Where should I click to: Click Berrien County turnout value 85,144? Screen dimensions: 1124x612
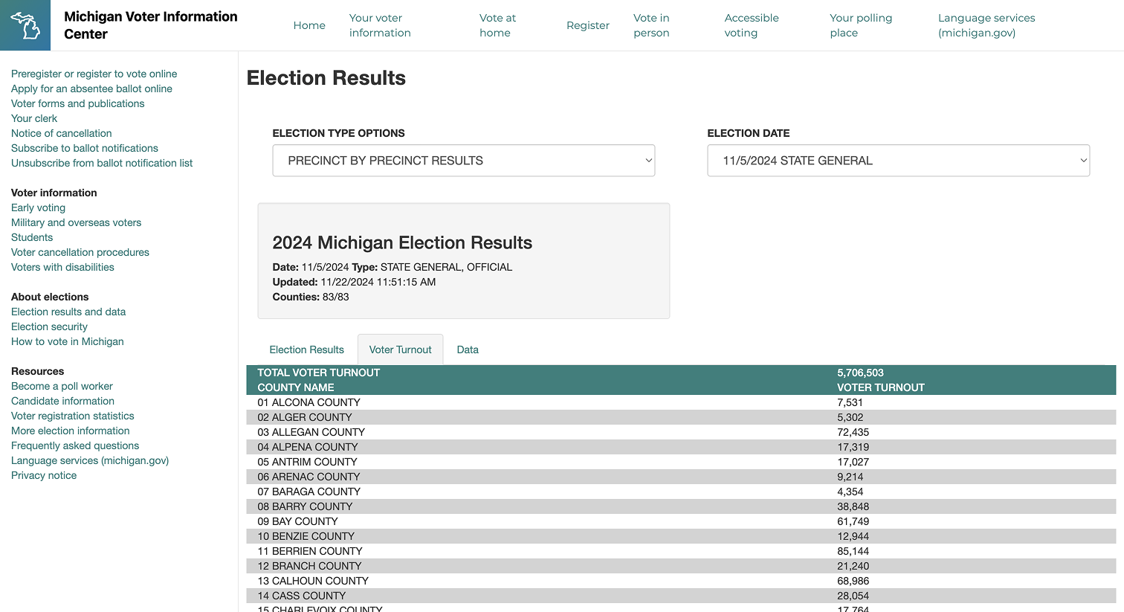(853, 551)
